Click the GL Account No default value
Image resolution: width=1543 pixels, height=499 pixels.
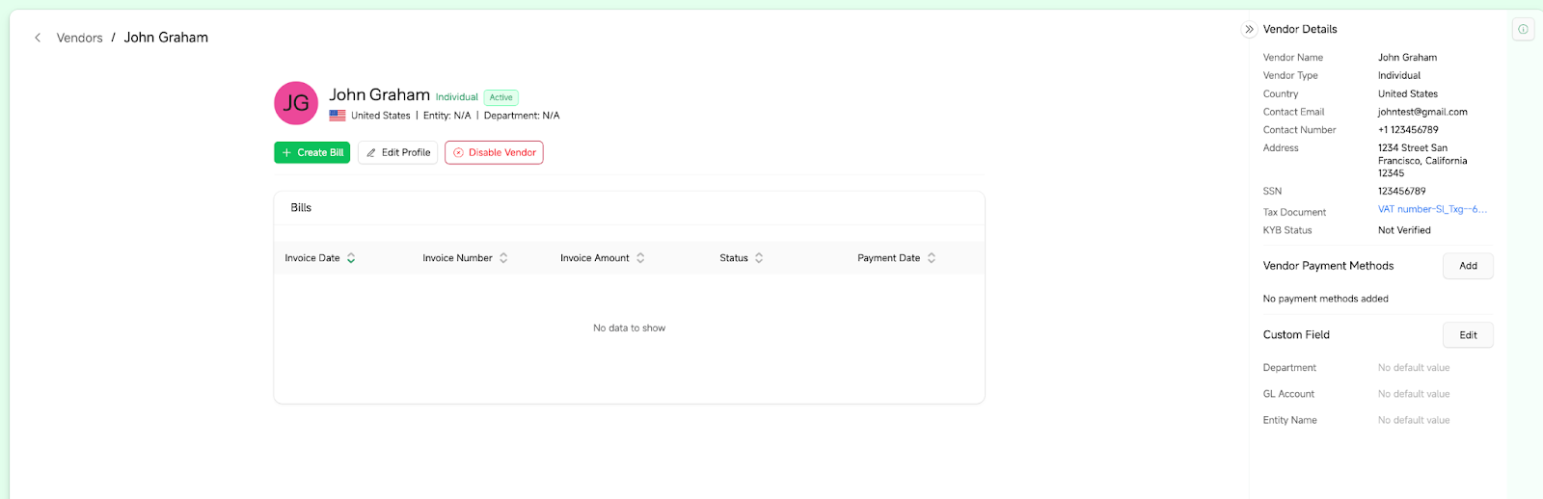point(1414,394)
